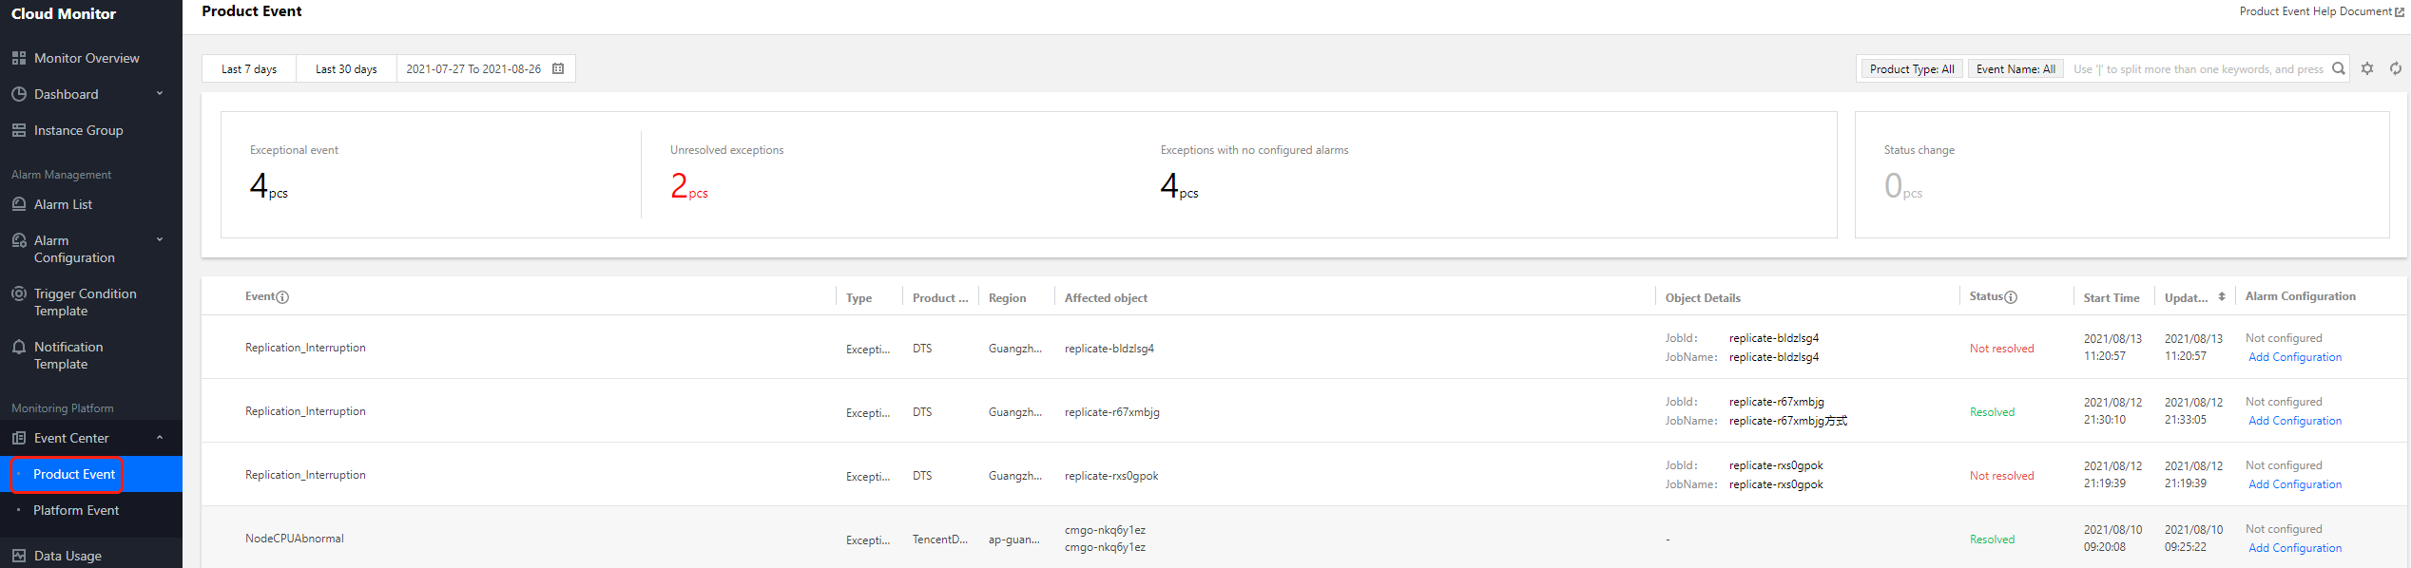Open Platform Event in sidebar
Screen dimensions: 2411x568
click(76, 510)
